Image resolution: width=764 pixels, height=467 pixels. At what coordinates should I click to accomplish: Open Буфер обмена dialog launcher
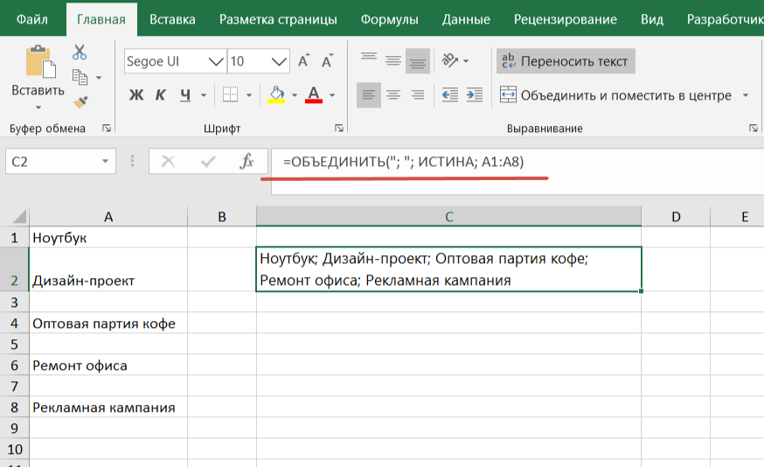[x=107, y=129]
